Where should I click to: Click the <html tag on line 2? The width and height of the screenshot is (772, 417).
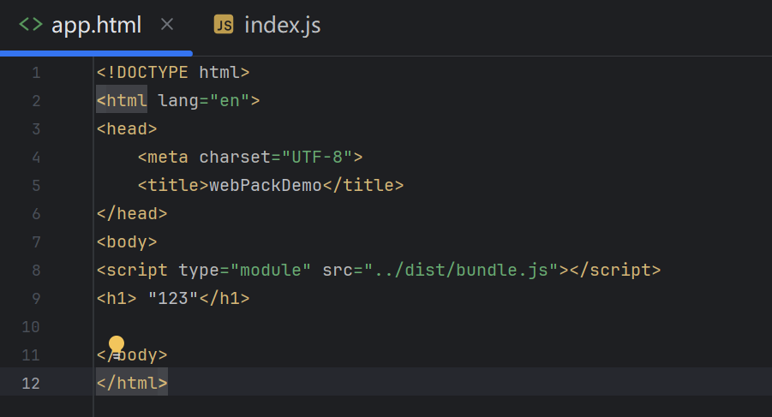122,100
